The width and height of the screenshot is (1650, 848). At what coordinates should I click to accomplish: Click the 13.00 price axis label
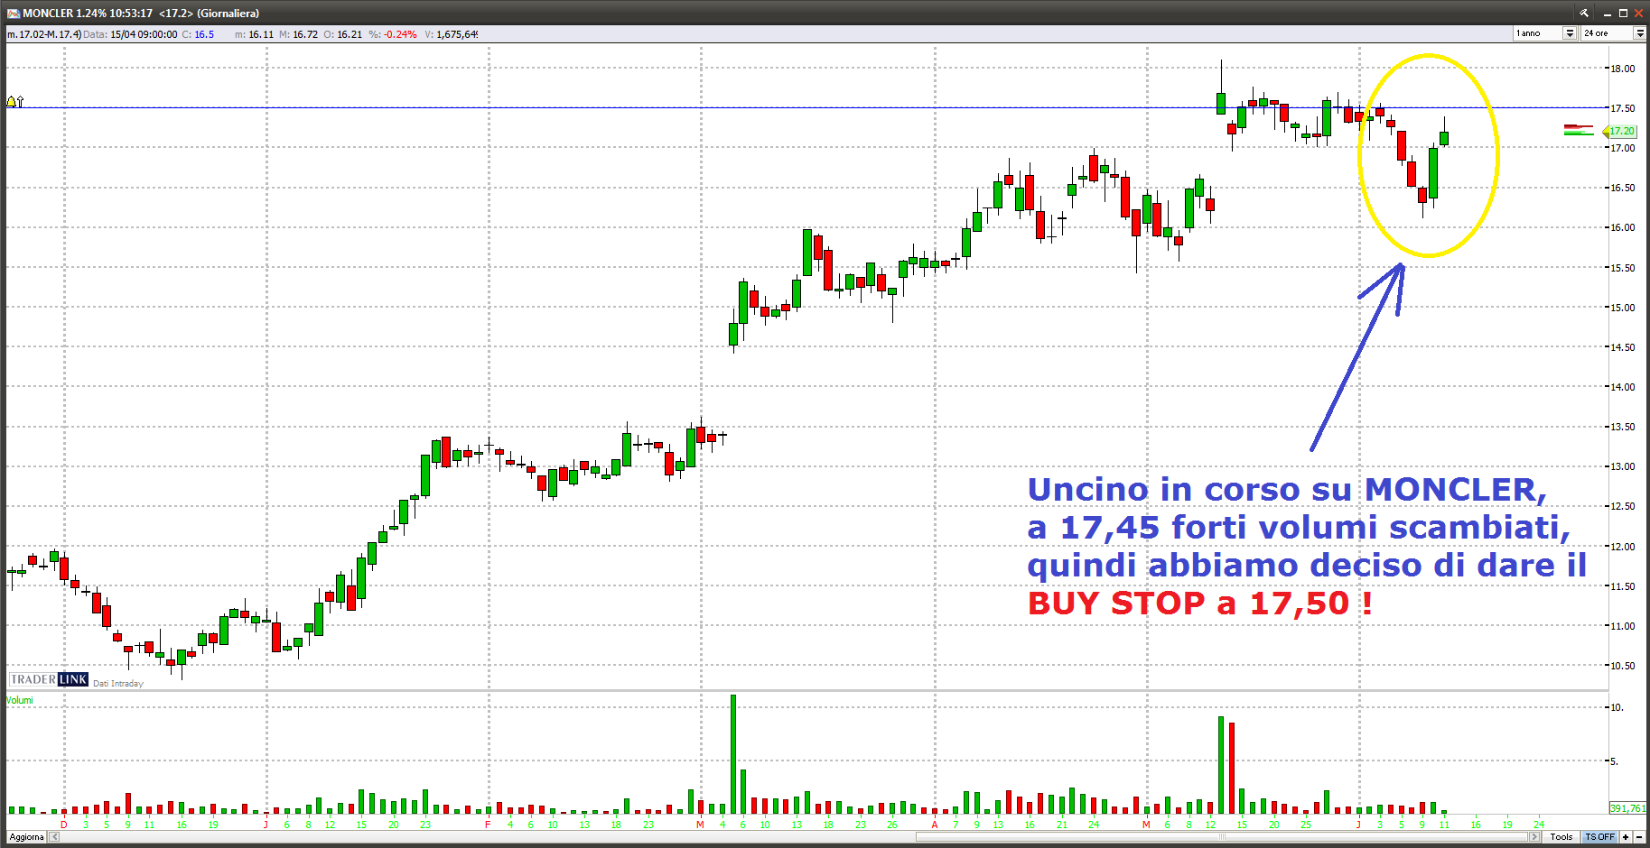pyautogui.click(x=1623, y=466)
